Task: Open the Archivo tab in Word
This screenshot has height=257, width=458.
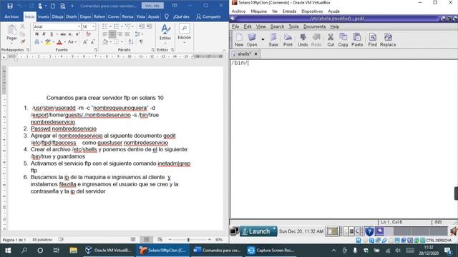Action: 11,16
